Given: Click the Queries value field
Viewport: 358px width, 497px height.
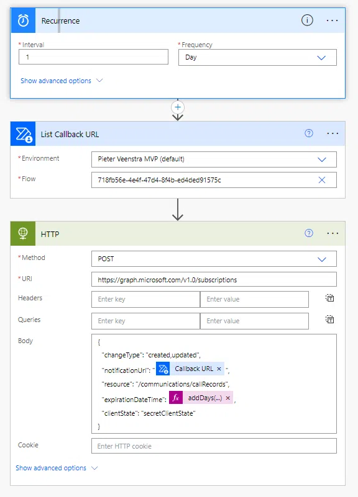Looking at the screenshot, I should [x=254, y=321].
